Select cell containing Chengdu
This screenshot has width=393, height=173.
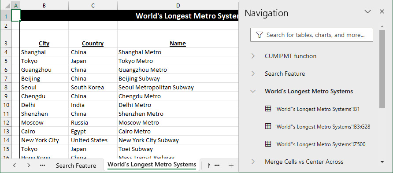pos(44,96)
